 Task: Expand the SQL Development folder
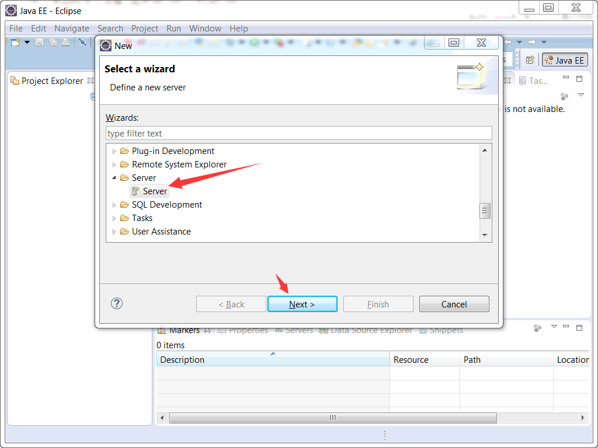pos(114,205)
